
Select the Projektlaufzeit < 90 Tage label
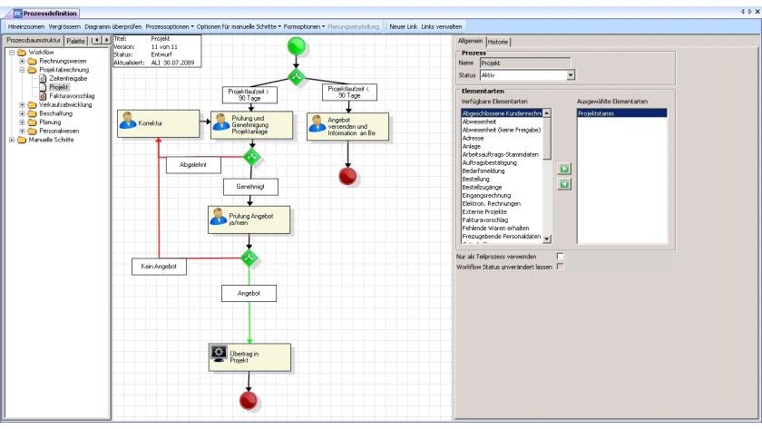click(x=349, y=93)
